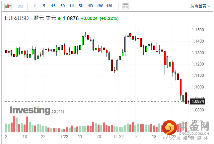Select the 15-minute timeframe
The image size is (214, 144).
(53, 6)
